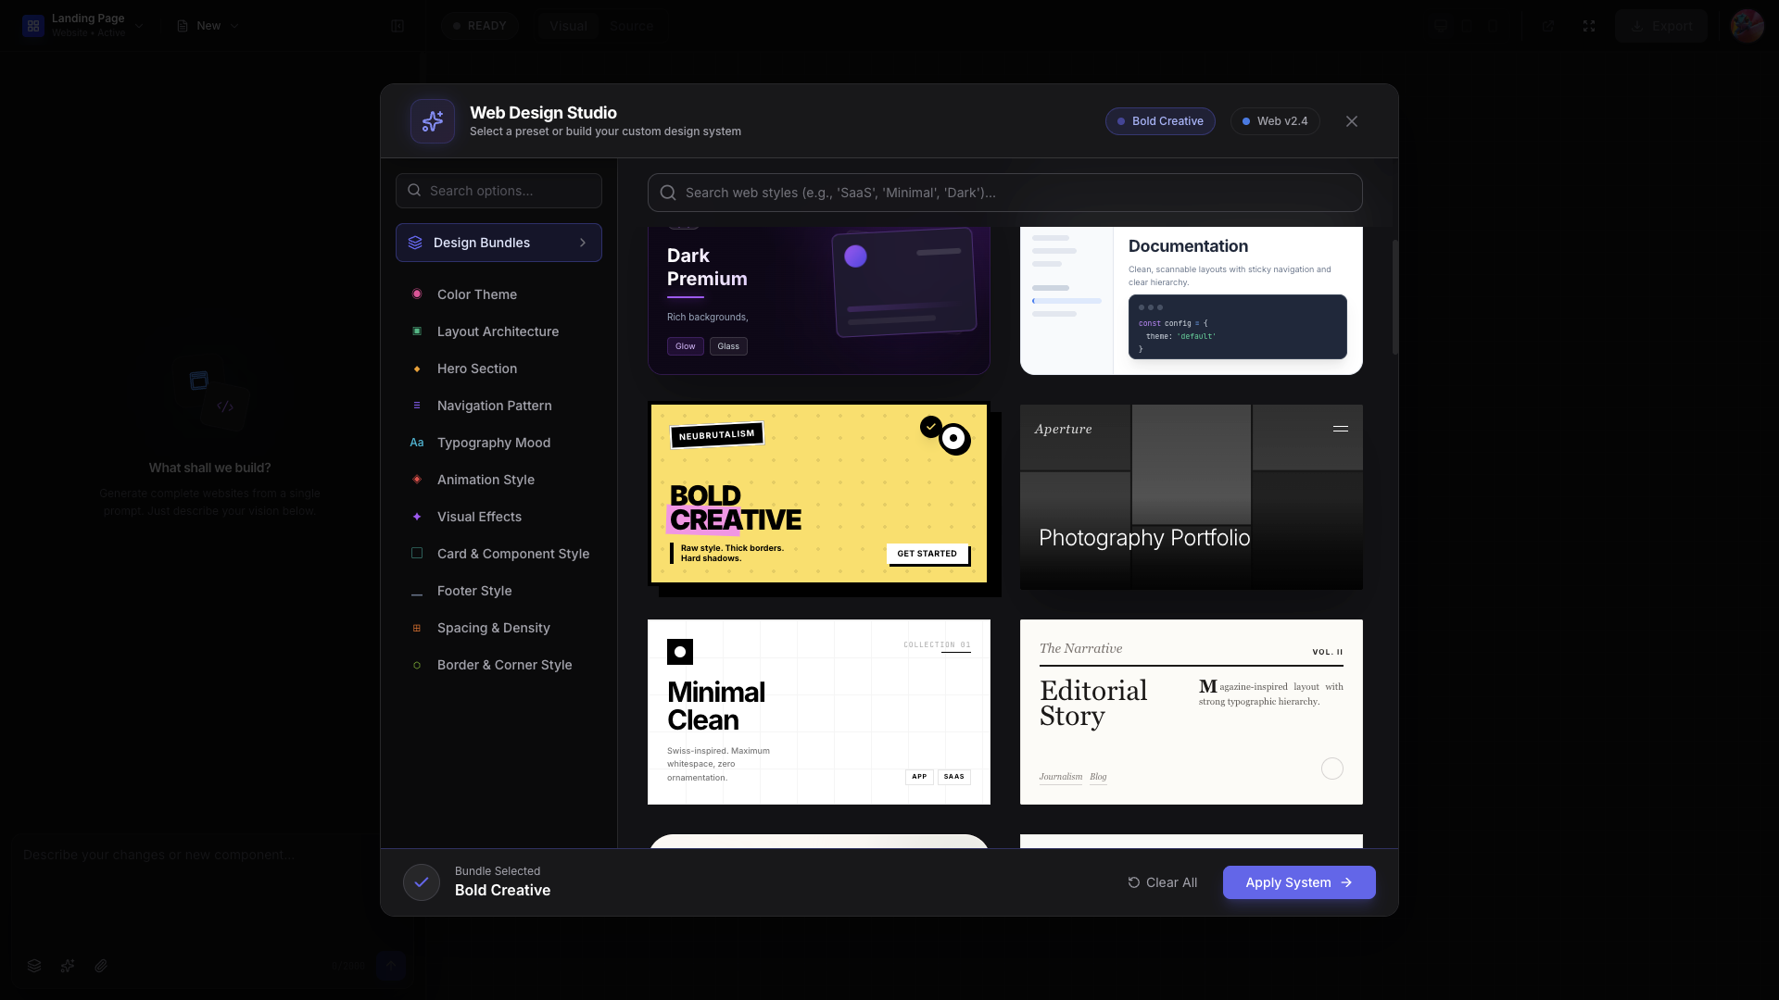The image size is (1779, 1000).
Task: Click the Apply System button
Action: [1298, 882]
